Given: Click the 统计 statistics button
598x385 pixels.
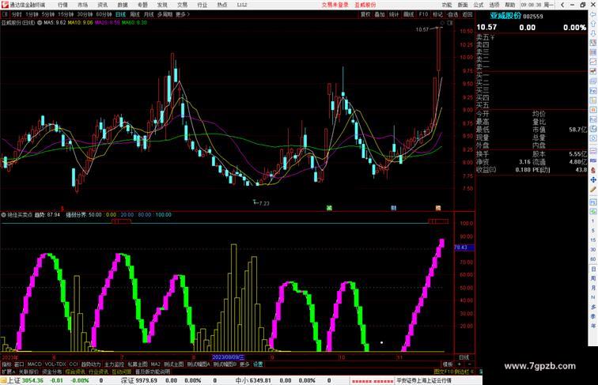Looking at the screenshot, I should [x=394, y=14].
